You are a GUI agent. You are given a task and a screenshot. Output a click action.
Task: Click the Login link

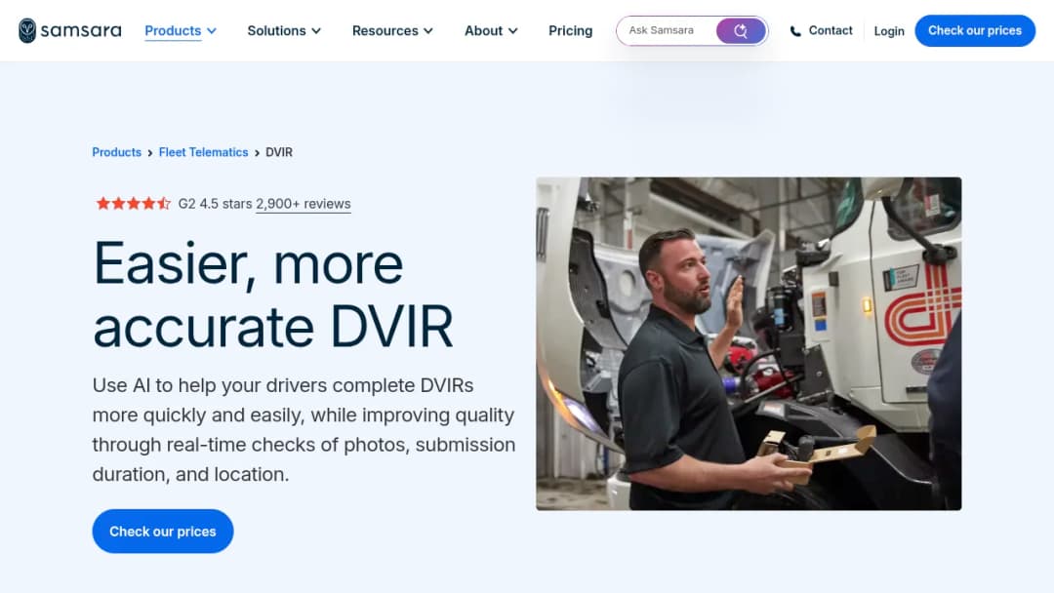[x=889, y=31]
